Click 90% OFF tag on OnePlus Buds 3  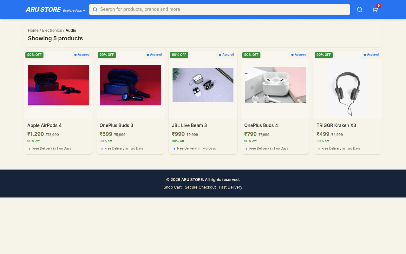point(107,55)
